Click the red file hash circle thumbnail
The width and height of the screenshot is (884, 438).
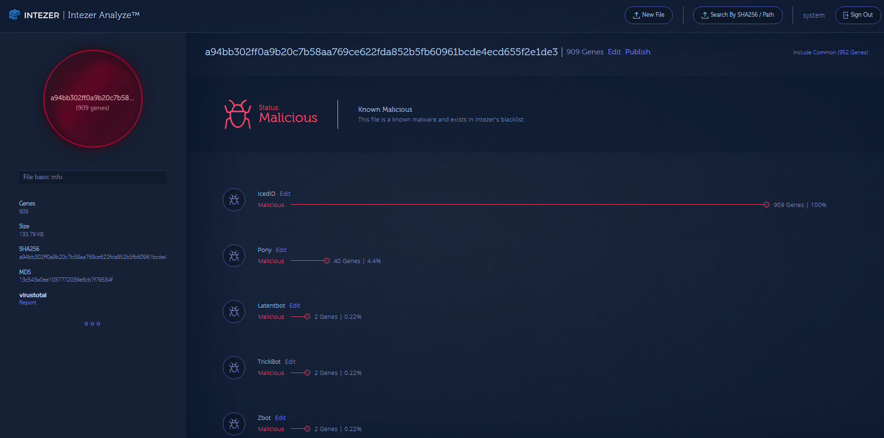(x=93, y=99)
